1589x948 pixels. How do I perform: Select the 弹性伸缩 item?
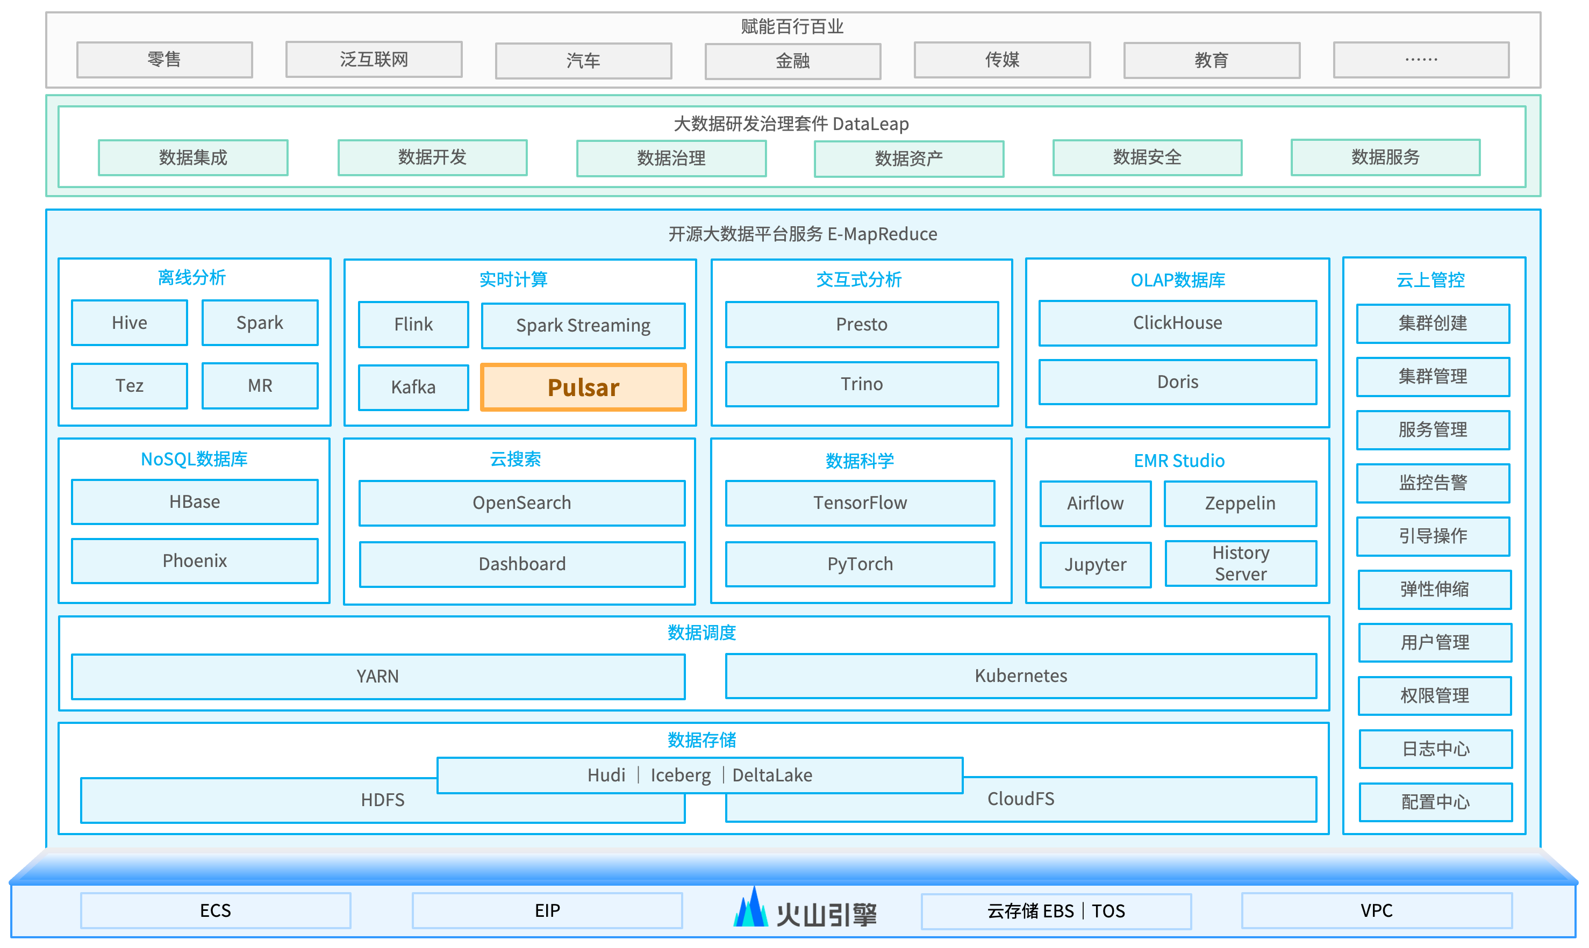click(x=1434, y=589)
